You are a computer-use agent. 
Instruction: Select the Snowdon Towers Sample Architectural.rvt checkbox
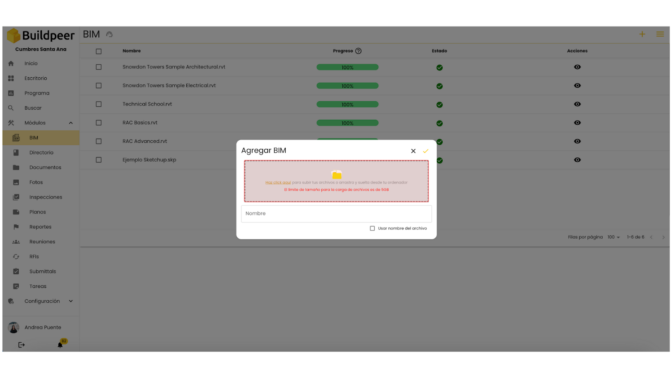[x=99, y=67]
